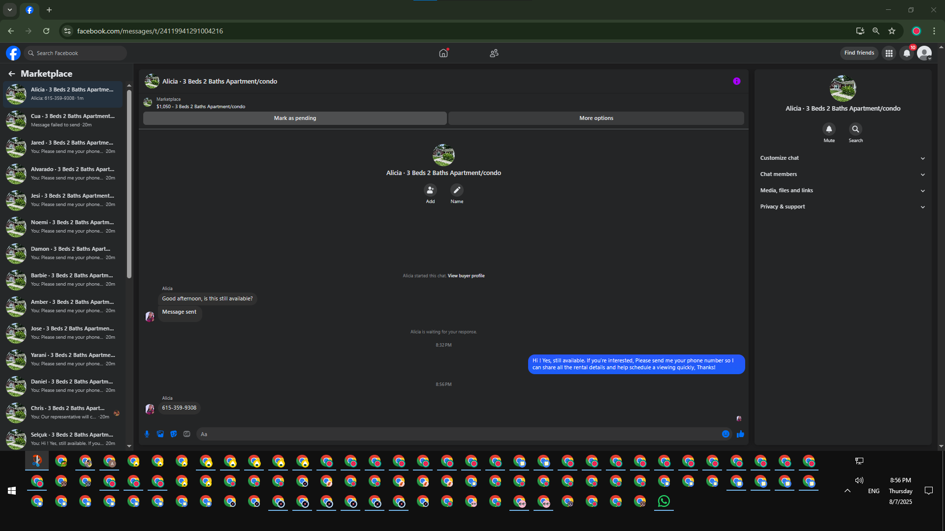Expand the Customize chat section
This screenshot has width=945, height=531.
click(x=843, y=158)
